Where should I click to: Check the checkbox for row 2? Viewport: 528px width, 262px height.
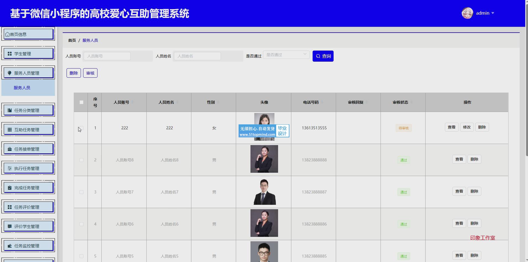[x=81, y=160]
